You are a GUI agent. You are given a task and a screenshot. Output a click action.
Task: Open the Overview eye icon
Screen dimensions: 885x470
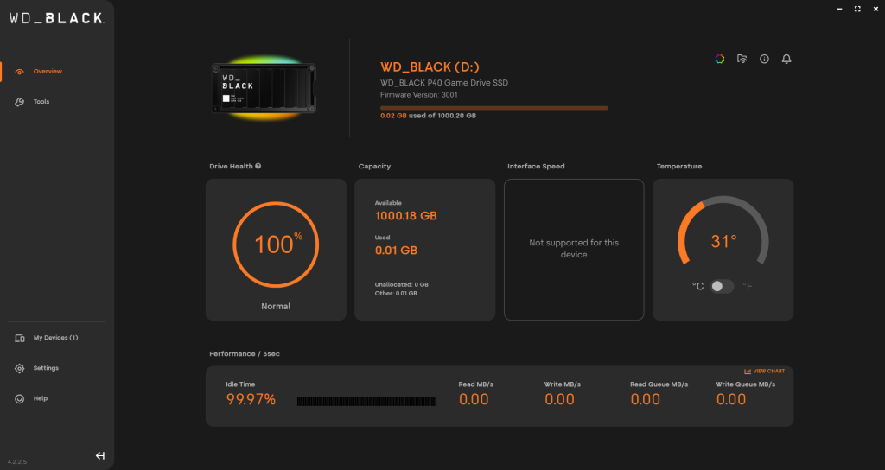pyautogui.click(x=20, y=72)
